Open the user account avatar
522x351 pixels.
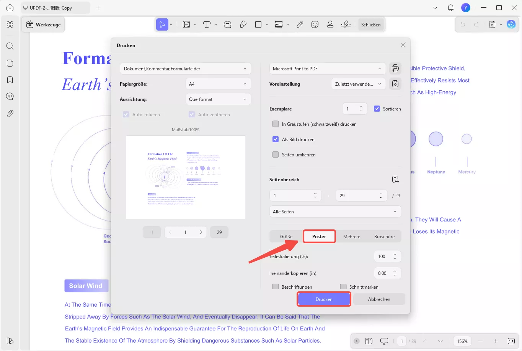tap(466, 8)
